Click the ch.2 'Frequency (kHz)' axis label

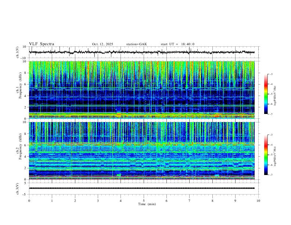coord(20,146)
